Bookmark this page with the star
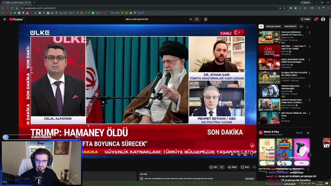Viewport: 331px width, 186px height. click(284, 8)
